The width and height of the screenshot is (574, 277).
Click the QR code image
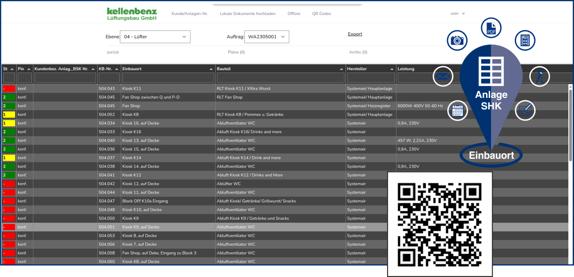[440, 224]
